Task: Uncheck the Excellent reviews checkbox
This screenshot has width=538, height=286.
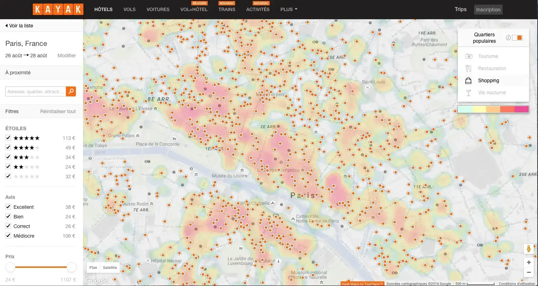Action: pos(8,207)
